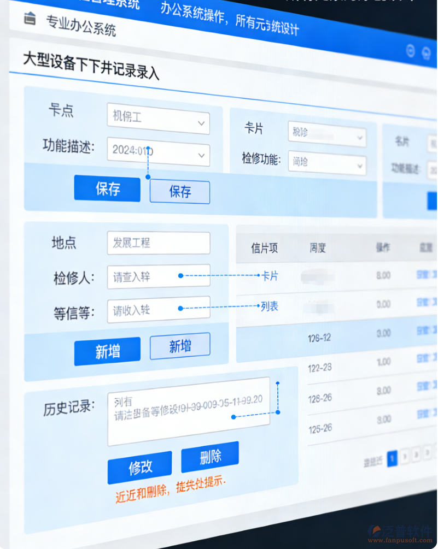Screen dimensions: 438x549
Task: Open the 卡片 dropdown in the right panel
Action: (326, 137)
